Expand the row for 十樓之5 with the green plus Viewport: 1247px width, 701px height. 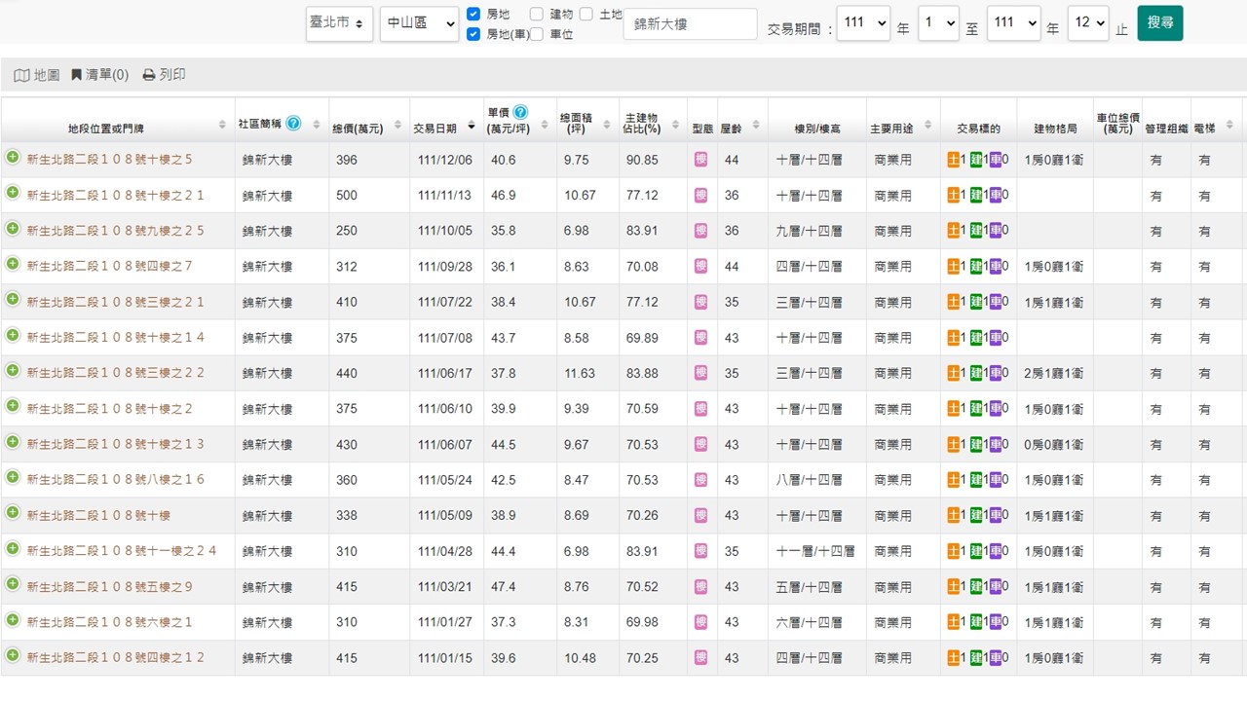(13, 158)
